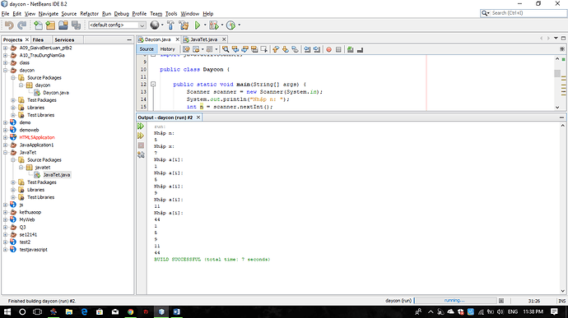Collapse the main method code fold

153,84
